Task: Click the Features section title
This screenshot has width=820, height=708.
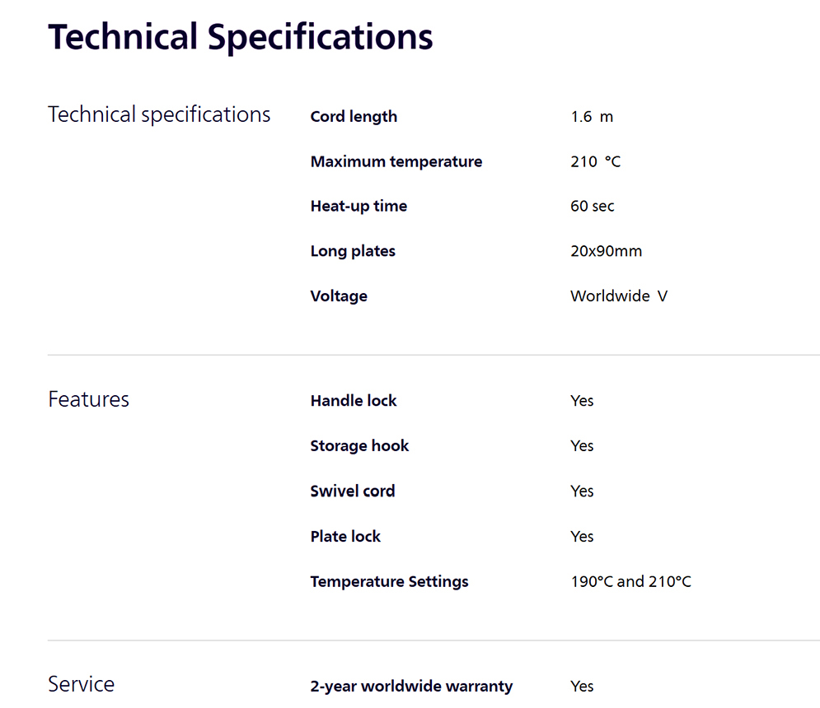Action: point(88,400)
